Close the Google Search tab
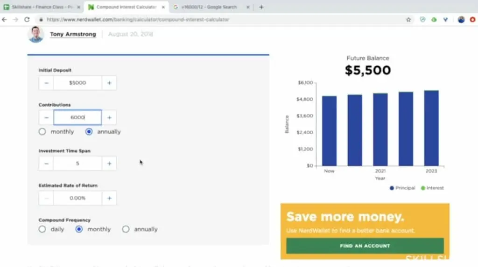 point(248,7)
